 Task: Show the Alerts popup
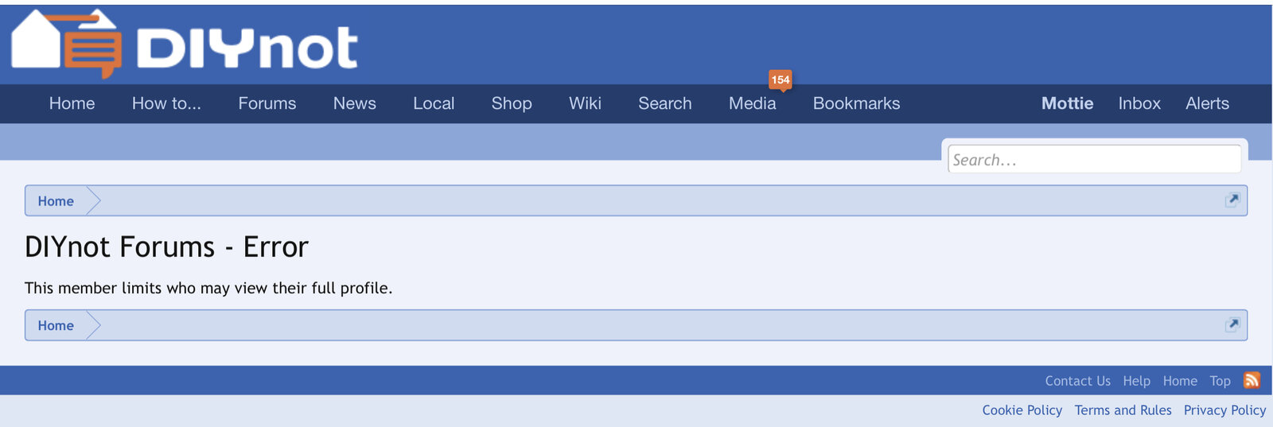(x=1207, y=103)
